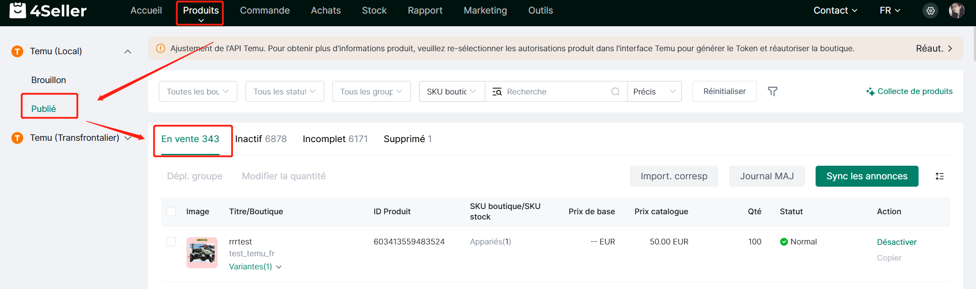976x289 pixels.
Task: Tick the checkbox for rrrtest row
Action: coord(171,242)
